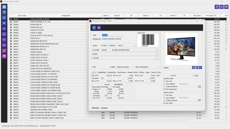230x129 pixels.
Task: Open Remise Vente Grille de Remise combo box
Action: coord(188,100)
